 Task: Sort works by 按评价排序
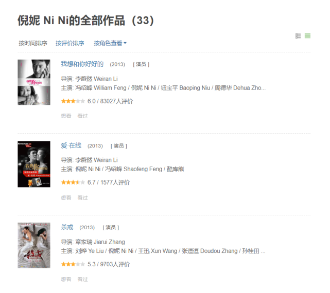click(70, 43)
